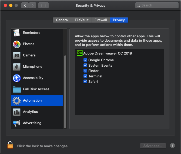Select Full Disk Access label
Viewport: 181px width, 154px height.
click(36, 89)
